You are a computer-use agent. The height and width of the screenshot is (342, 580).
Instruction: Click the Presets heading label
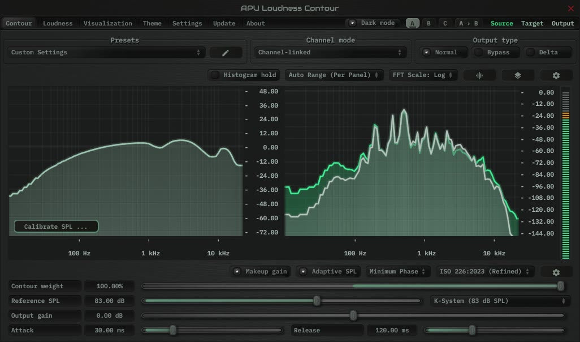125,40
